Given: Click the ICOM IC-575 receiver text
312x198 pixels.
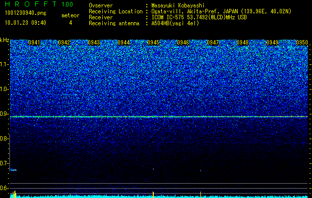Looking at the screenshot, I should click(199, 17).
